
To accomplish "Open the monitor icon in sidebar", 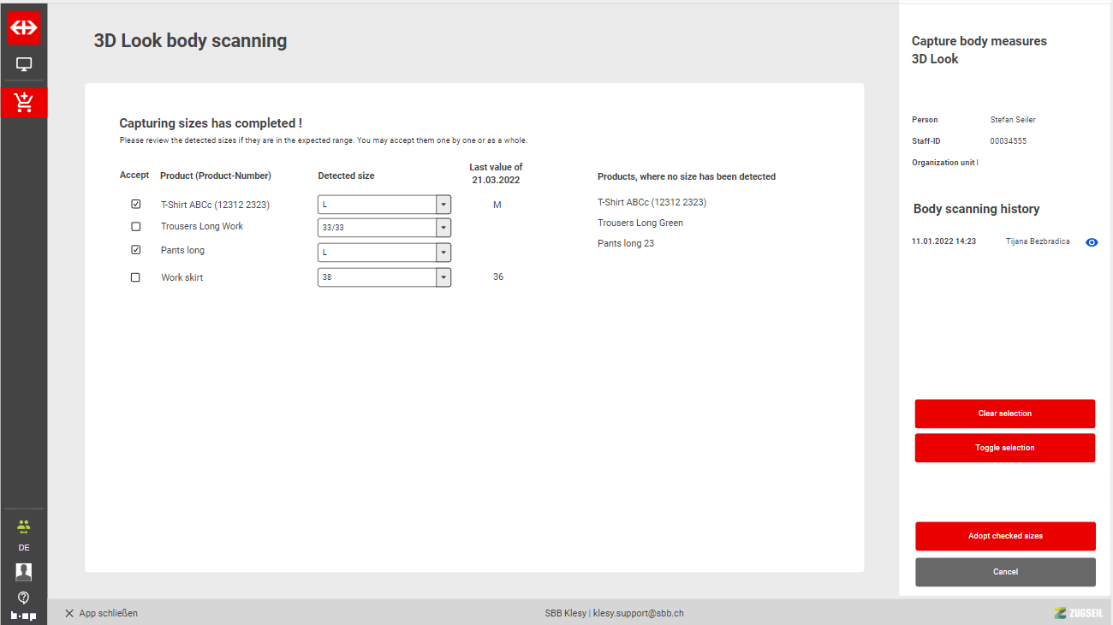I will (24, 64).
